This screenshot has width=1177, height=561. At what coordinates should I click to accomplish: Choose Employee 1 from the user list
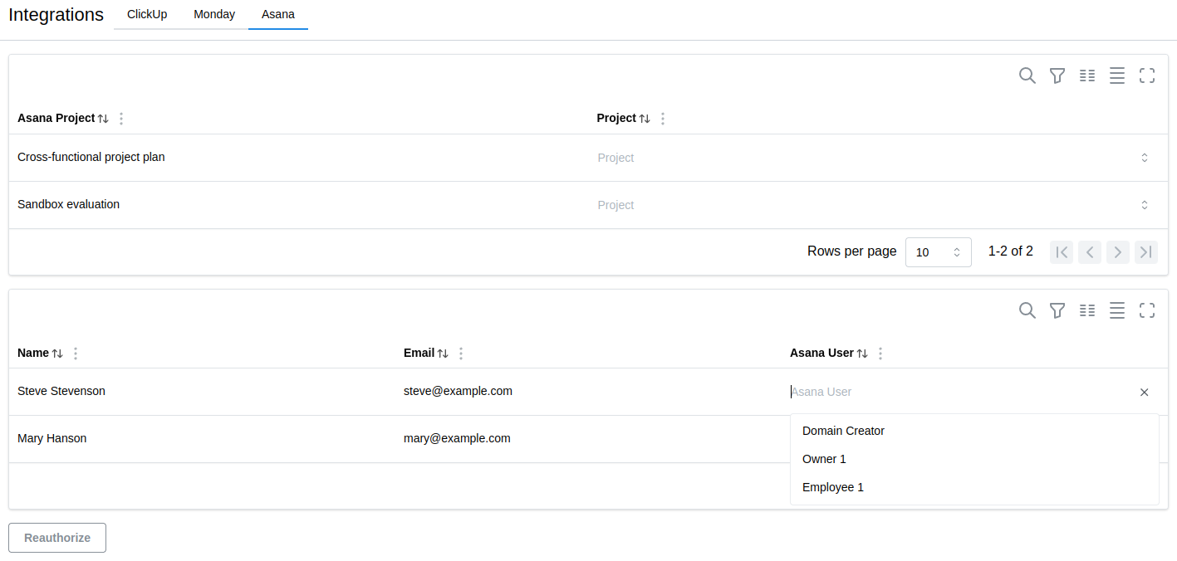[974, 487]
